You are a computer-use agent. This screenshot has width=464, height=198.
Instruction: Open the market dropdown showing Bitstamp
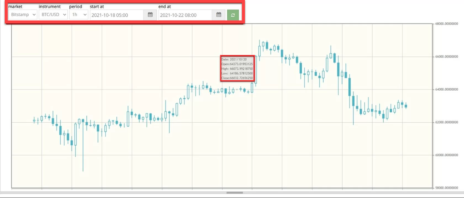pos(23,15)
